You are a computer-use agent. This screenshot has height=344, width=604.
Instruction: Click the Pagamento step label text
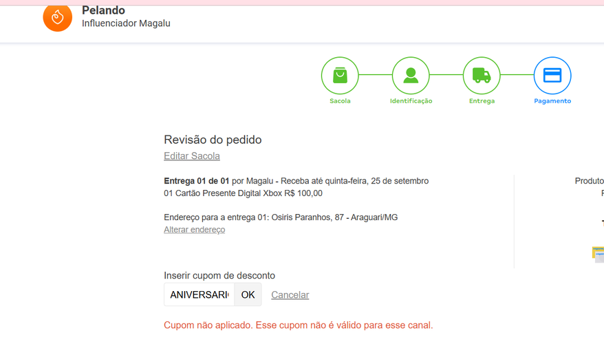552,101
